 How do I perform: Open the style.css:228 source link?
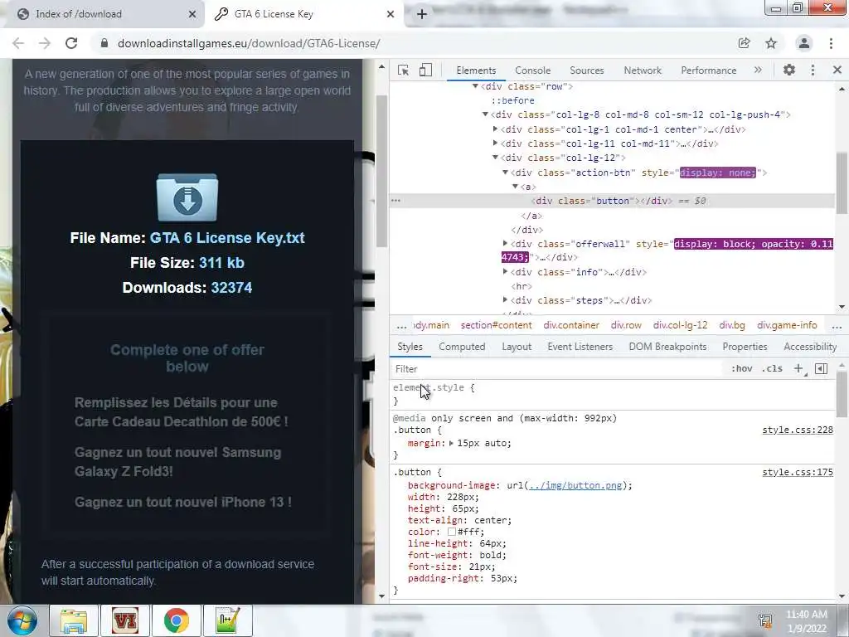coord(798,430)
